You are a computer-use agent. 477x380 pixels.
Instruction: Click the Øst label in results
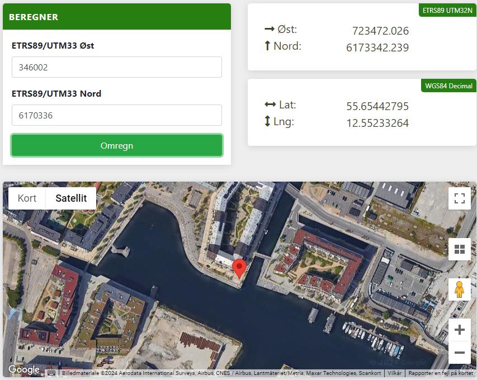pos(287,29)
